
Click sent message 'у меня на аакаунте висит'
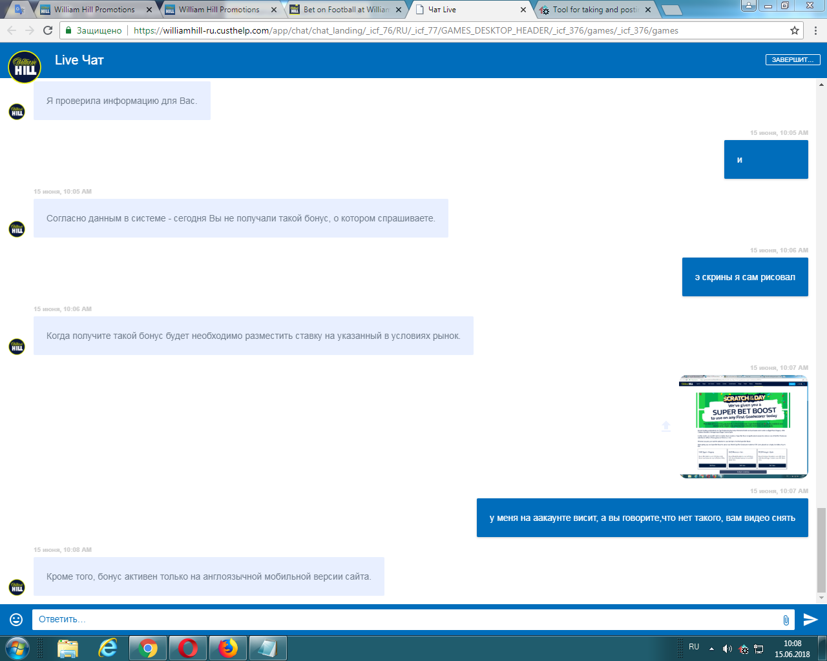coord(642,518)
